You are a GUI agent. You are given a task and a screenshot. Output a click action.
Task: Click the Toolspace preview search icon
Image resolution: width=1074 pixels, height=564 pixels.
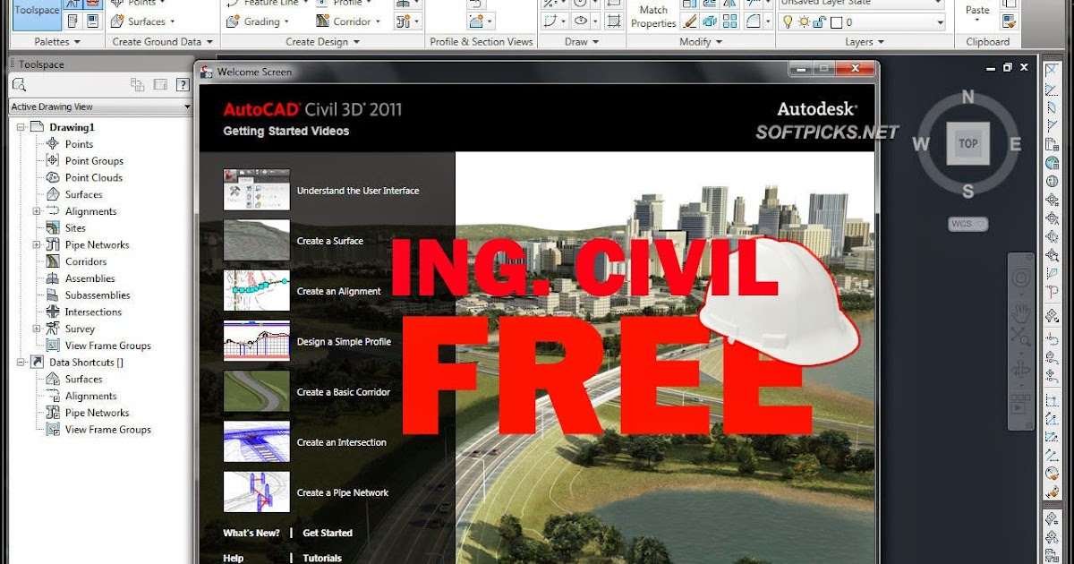point(20,84)
